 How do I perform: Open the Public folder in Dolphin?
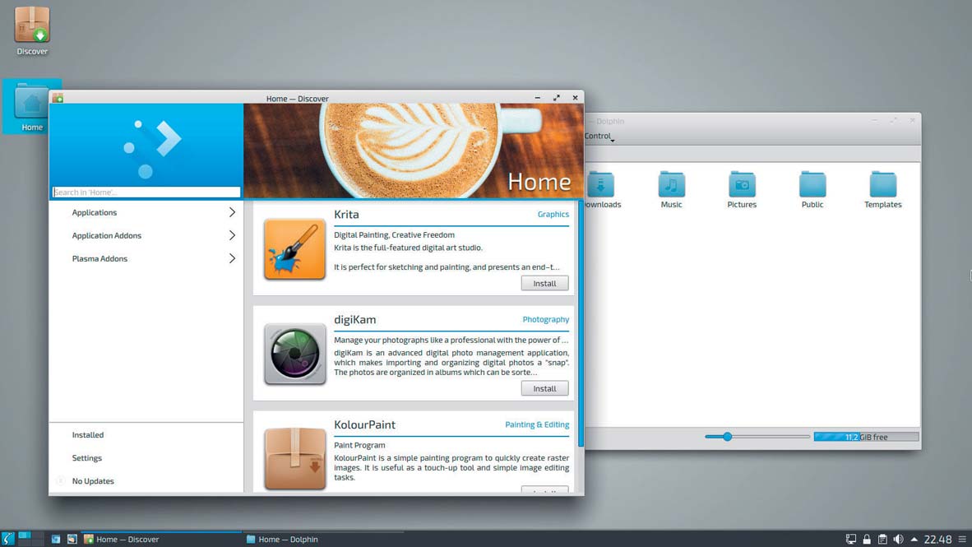coord(812,190)
